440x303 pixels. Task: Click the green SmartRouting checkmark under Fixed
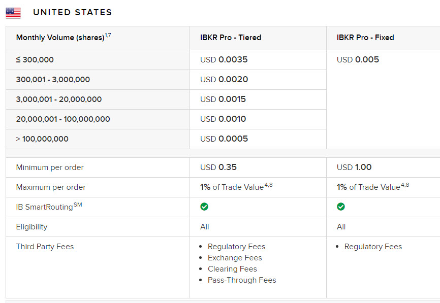341,207
